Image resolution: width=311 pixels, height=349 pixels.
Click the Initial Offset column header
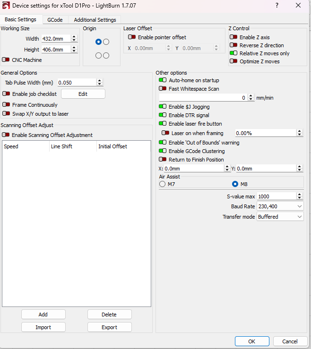pos(124,146)
